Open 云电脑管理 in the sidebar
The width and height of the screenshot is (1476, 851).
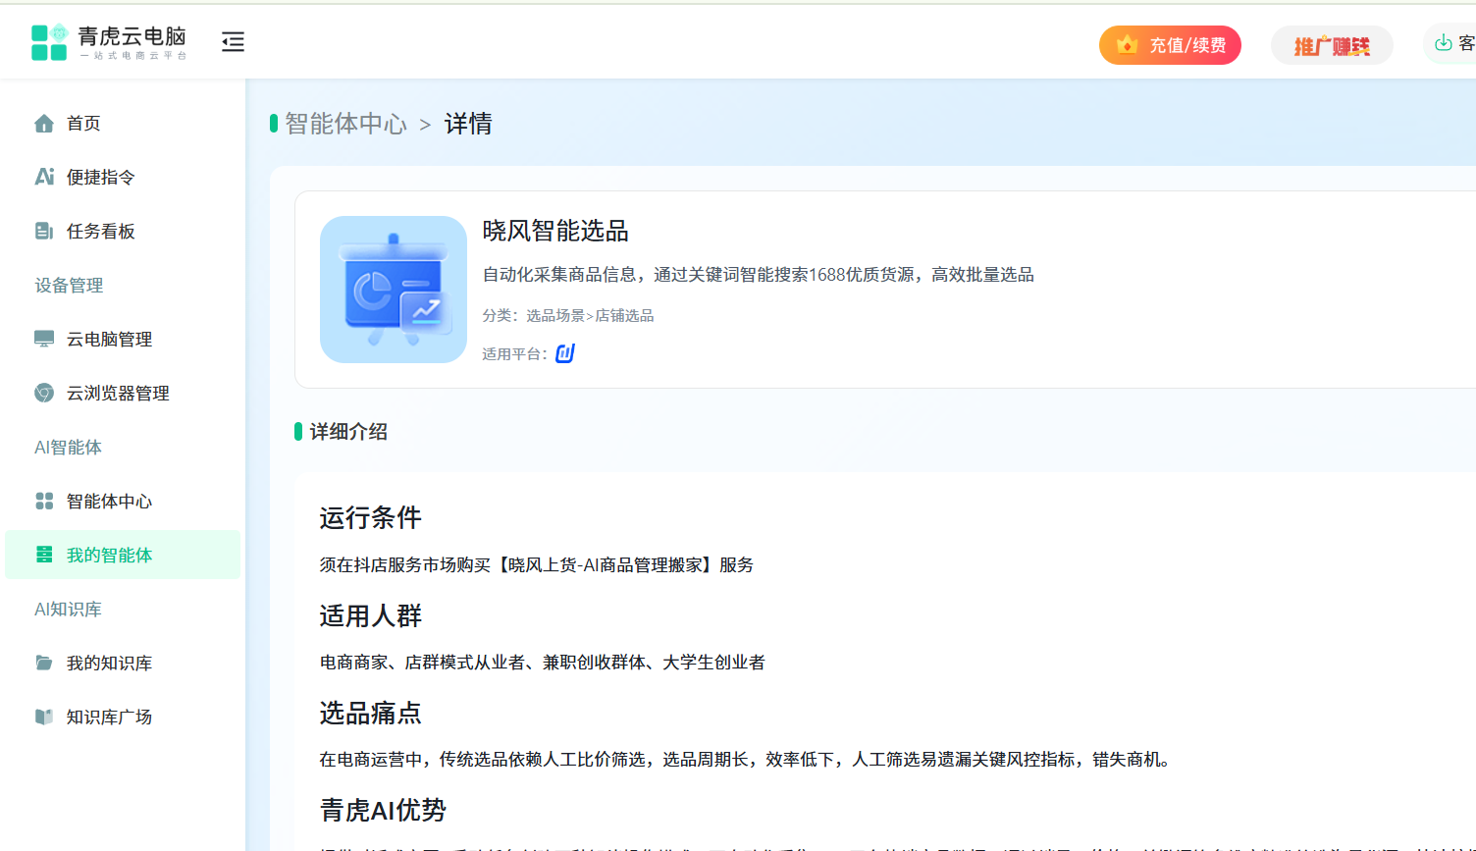[123, 340]
